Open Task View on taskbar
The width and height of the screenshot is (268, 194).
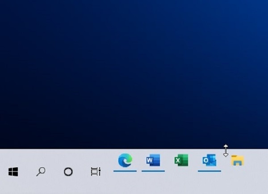[96, 172]
